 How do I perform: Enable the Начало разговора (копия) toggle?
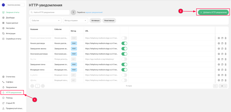point(124,38)
